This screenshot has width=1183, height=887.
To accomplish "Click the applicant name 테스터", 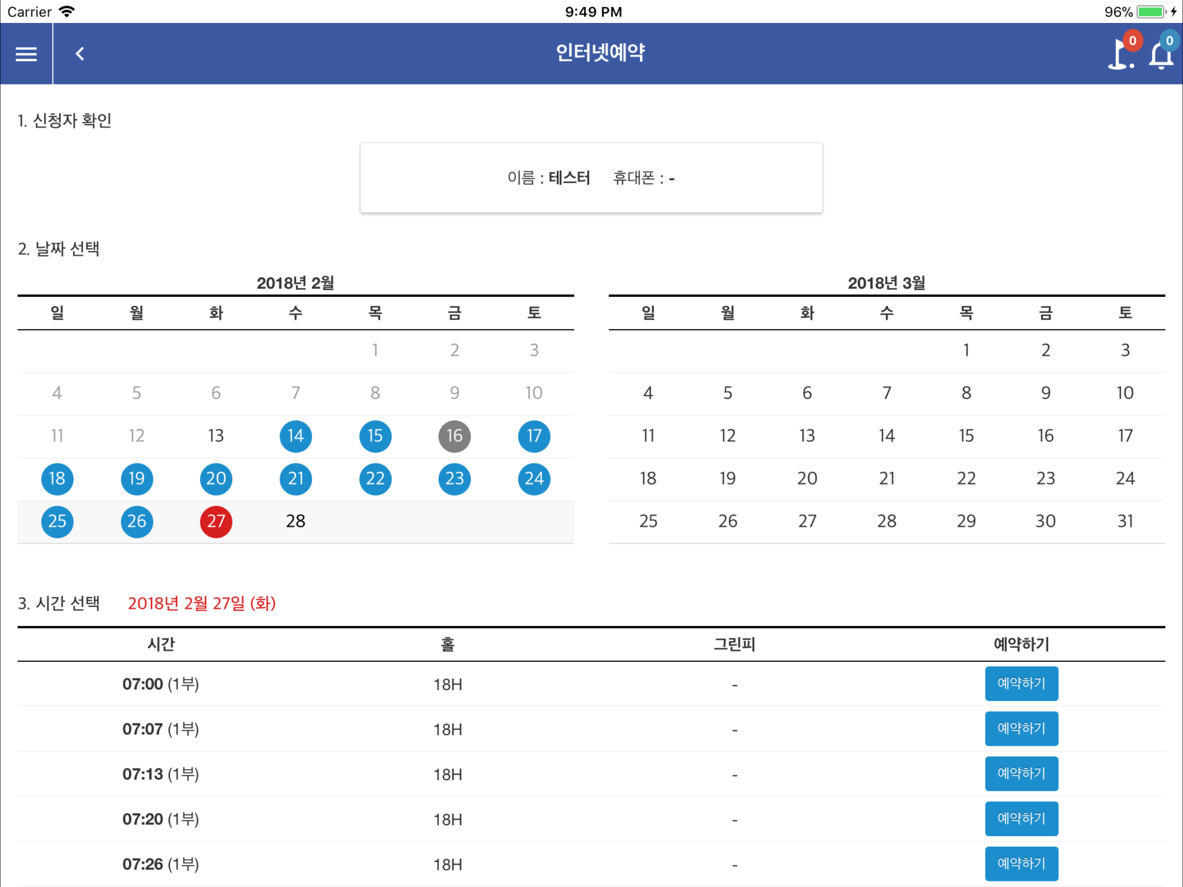I will click(569, 178).
